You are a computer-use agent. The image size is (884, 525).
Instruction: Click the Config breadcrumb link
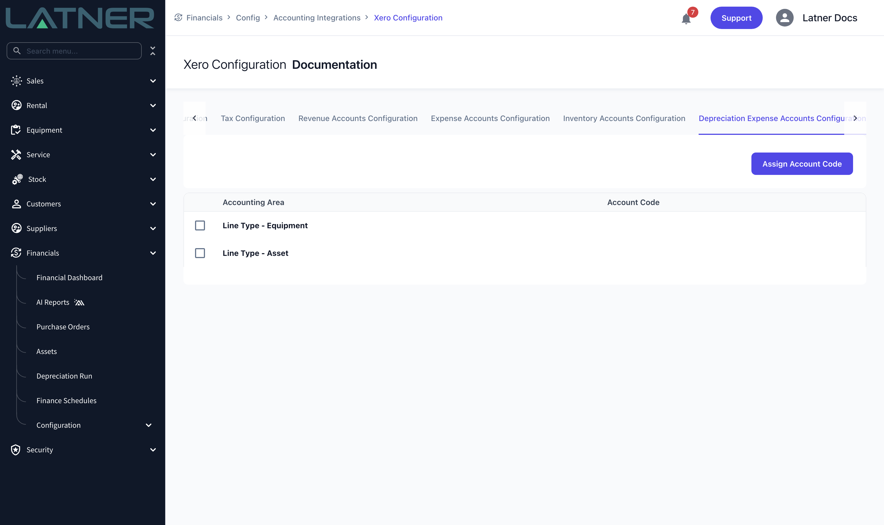tap(248, 18)
